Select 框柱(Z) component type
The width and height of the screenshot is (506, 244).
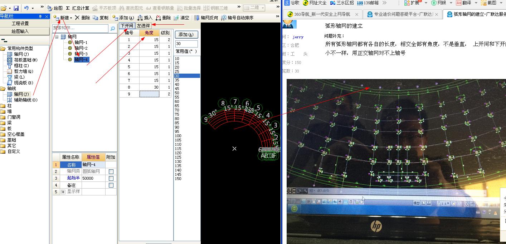(x=18, y=65)
